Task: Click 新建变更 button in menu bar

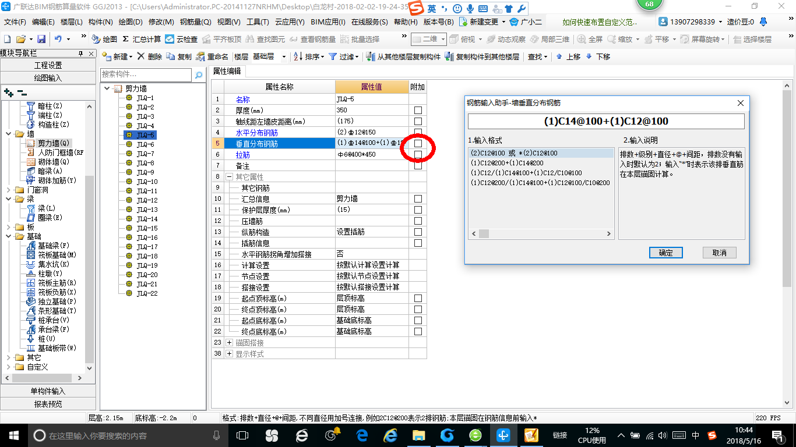Action: pos(482,22)
